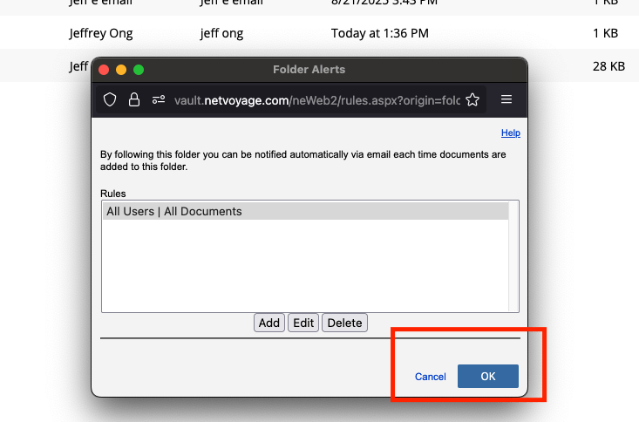Screen dimensions: 639x422
Task: Bookmark this page with the star icon
Action: 472,99
